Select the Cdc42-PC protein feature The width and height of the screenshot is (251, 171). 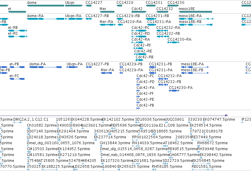click(138, 79)
